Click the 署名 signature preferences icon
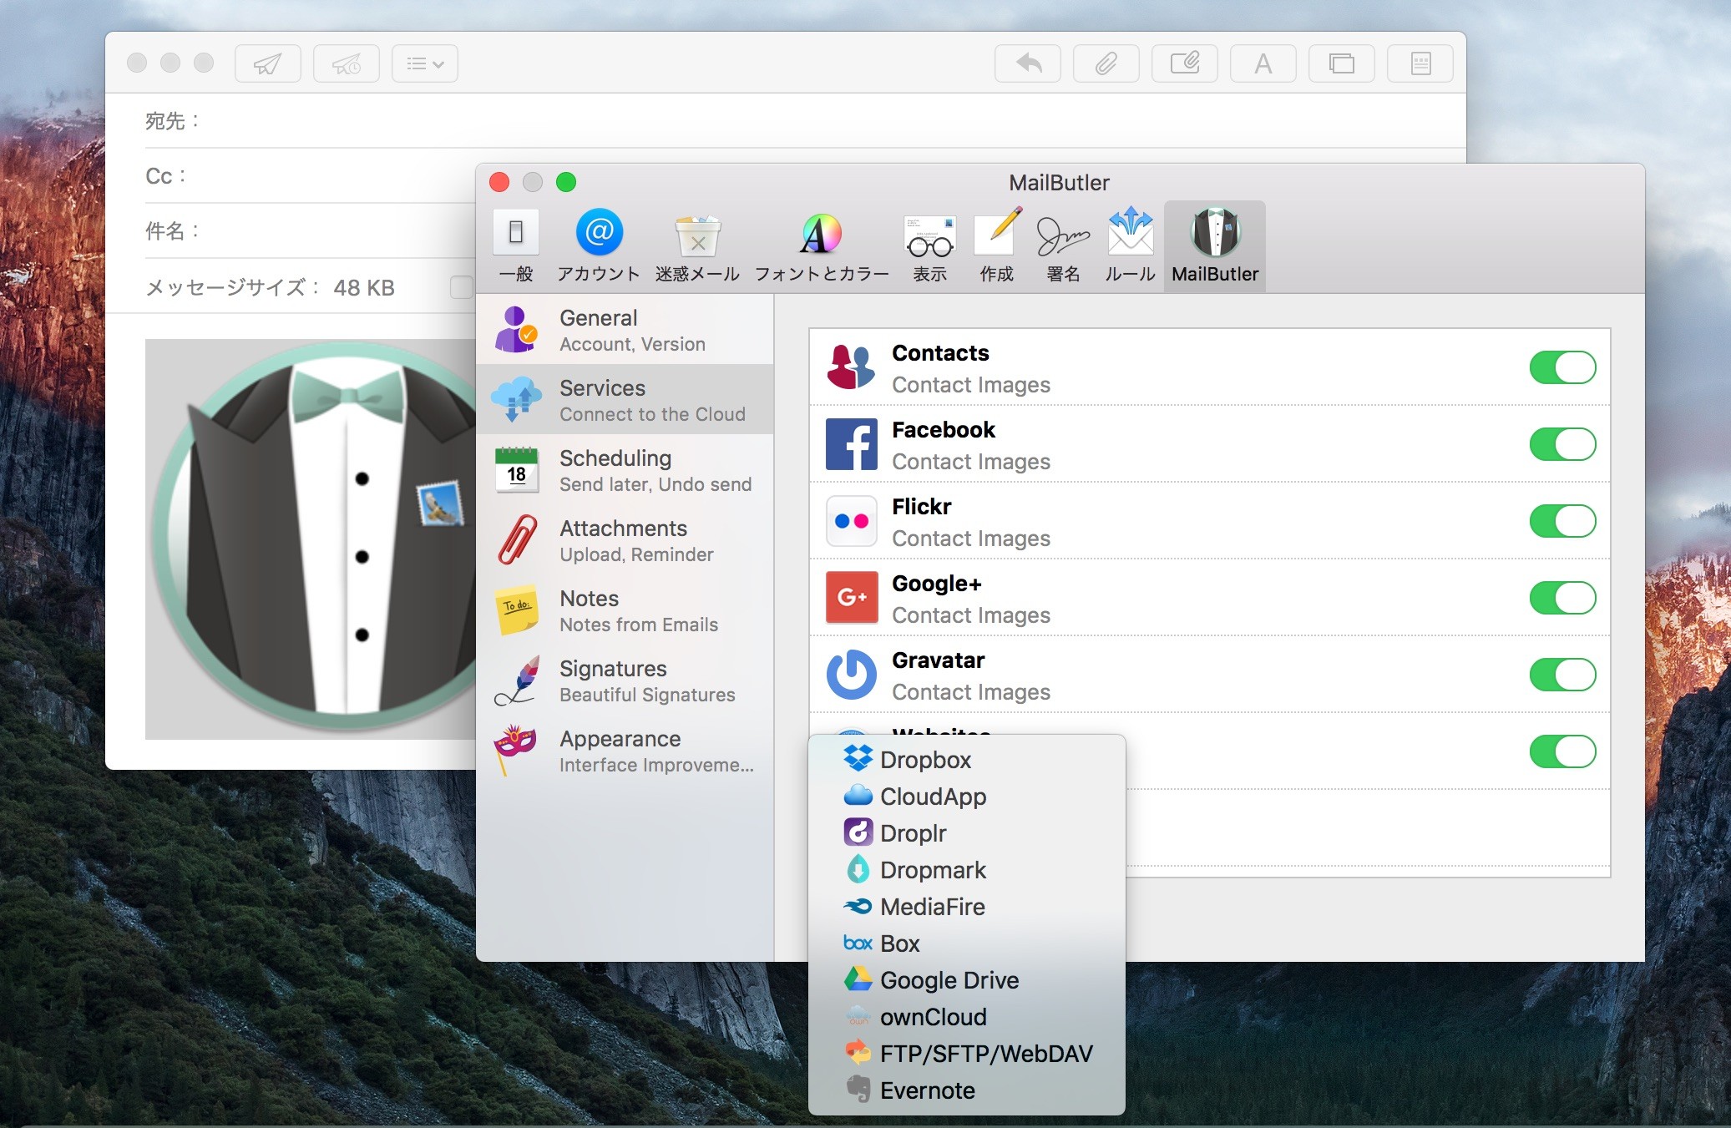This screenshot has height=1128, width=1731. coord(1062,235)
